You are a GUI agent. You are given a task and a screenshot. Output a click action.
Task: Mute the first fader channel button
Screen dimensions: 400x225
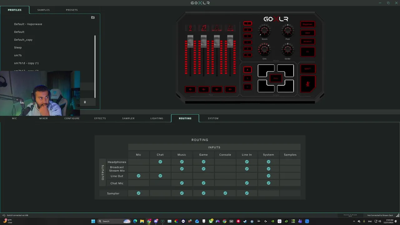[190, 89]
